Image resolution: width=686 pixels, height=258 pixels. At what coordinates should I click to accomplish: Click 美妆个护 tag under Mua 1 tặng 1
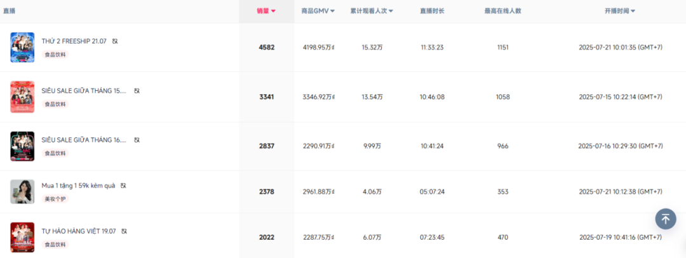coord(55,199)
